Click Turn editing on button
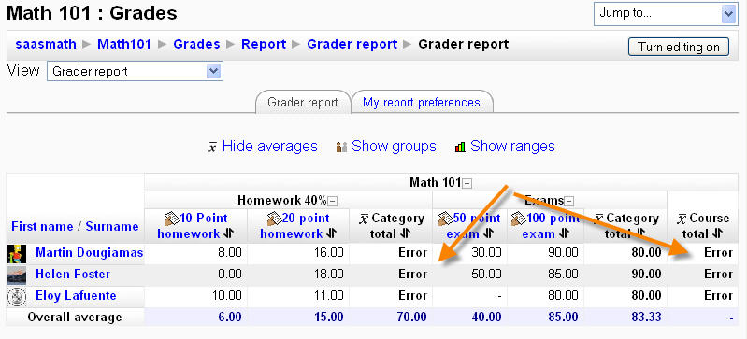Viewport: 747px width, 339px height. point(679,47)
